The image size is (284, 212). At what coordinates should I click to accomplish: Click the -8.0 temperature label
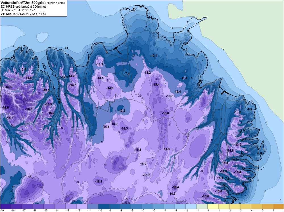(x=185, y=43)
